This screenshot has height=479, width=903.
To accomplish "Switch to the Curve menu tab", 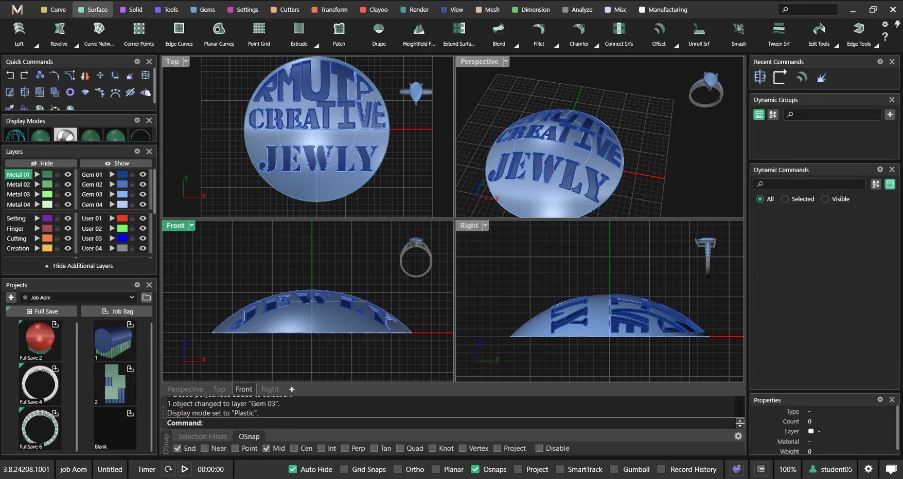I will [x=53, y=9].
